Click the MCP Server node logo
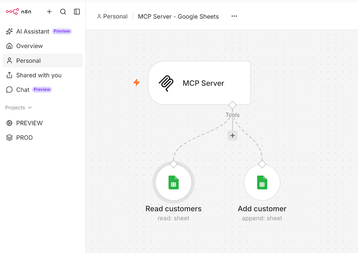The height and width of the screenshot is (253, 358). pos(166,83)
